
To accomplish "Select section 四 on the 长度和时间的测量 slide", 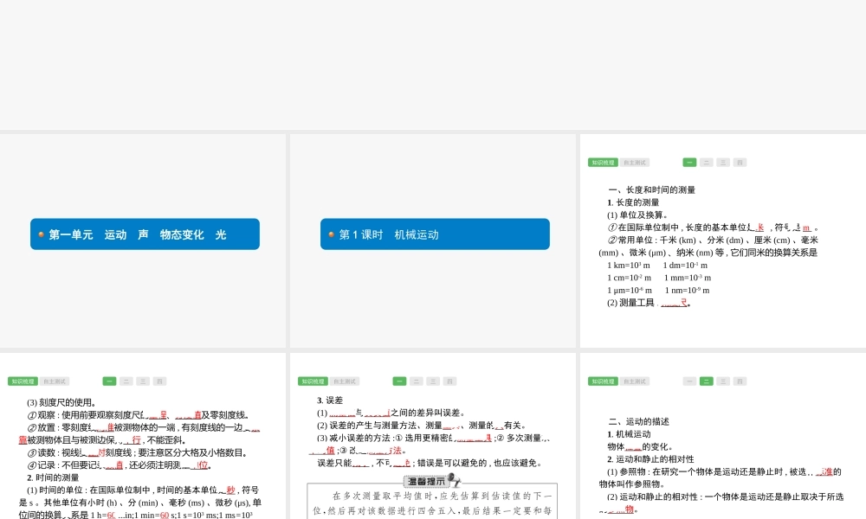I will [740, 163].
